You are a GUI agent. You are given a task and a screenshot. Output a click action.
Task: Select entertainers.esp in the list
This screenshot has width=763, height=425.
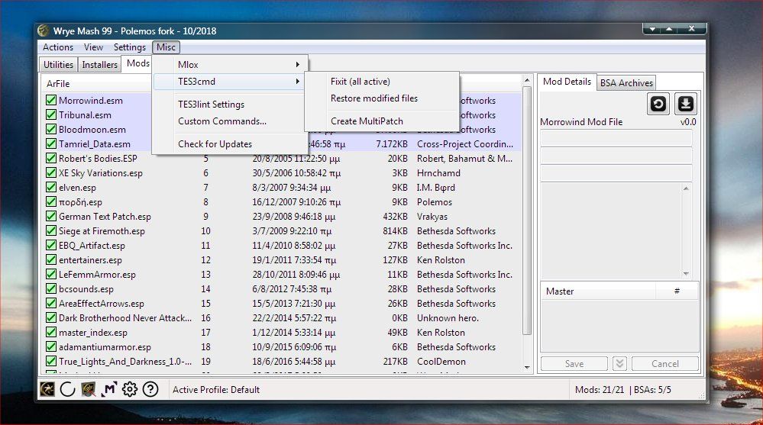(281, 260)
